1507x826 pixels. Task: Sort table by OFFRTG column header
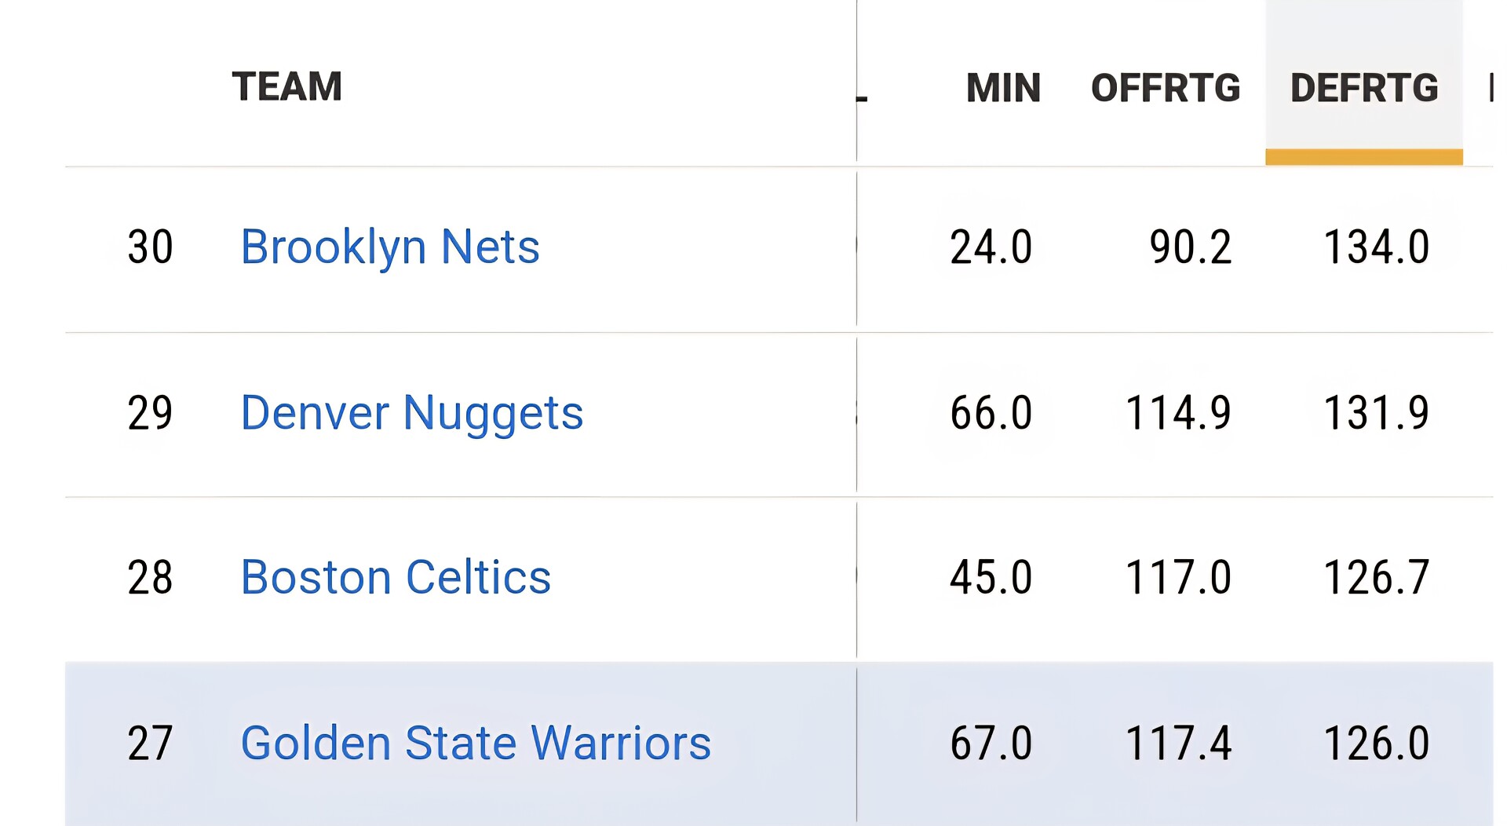[1166, 88]
